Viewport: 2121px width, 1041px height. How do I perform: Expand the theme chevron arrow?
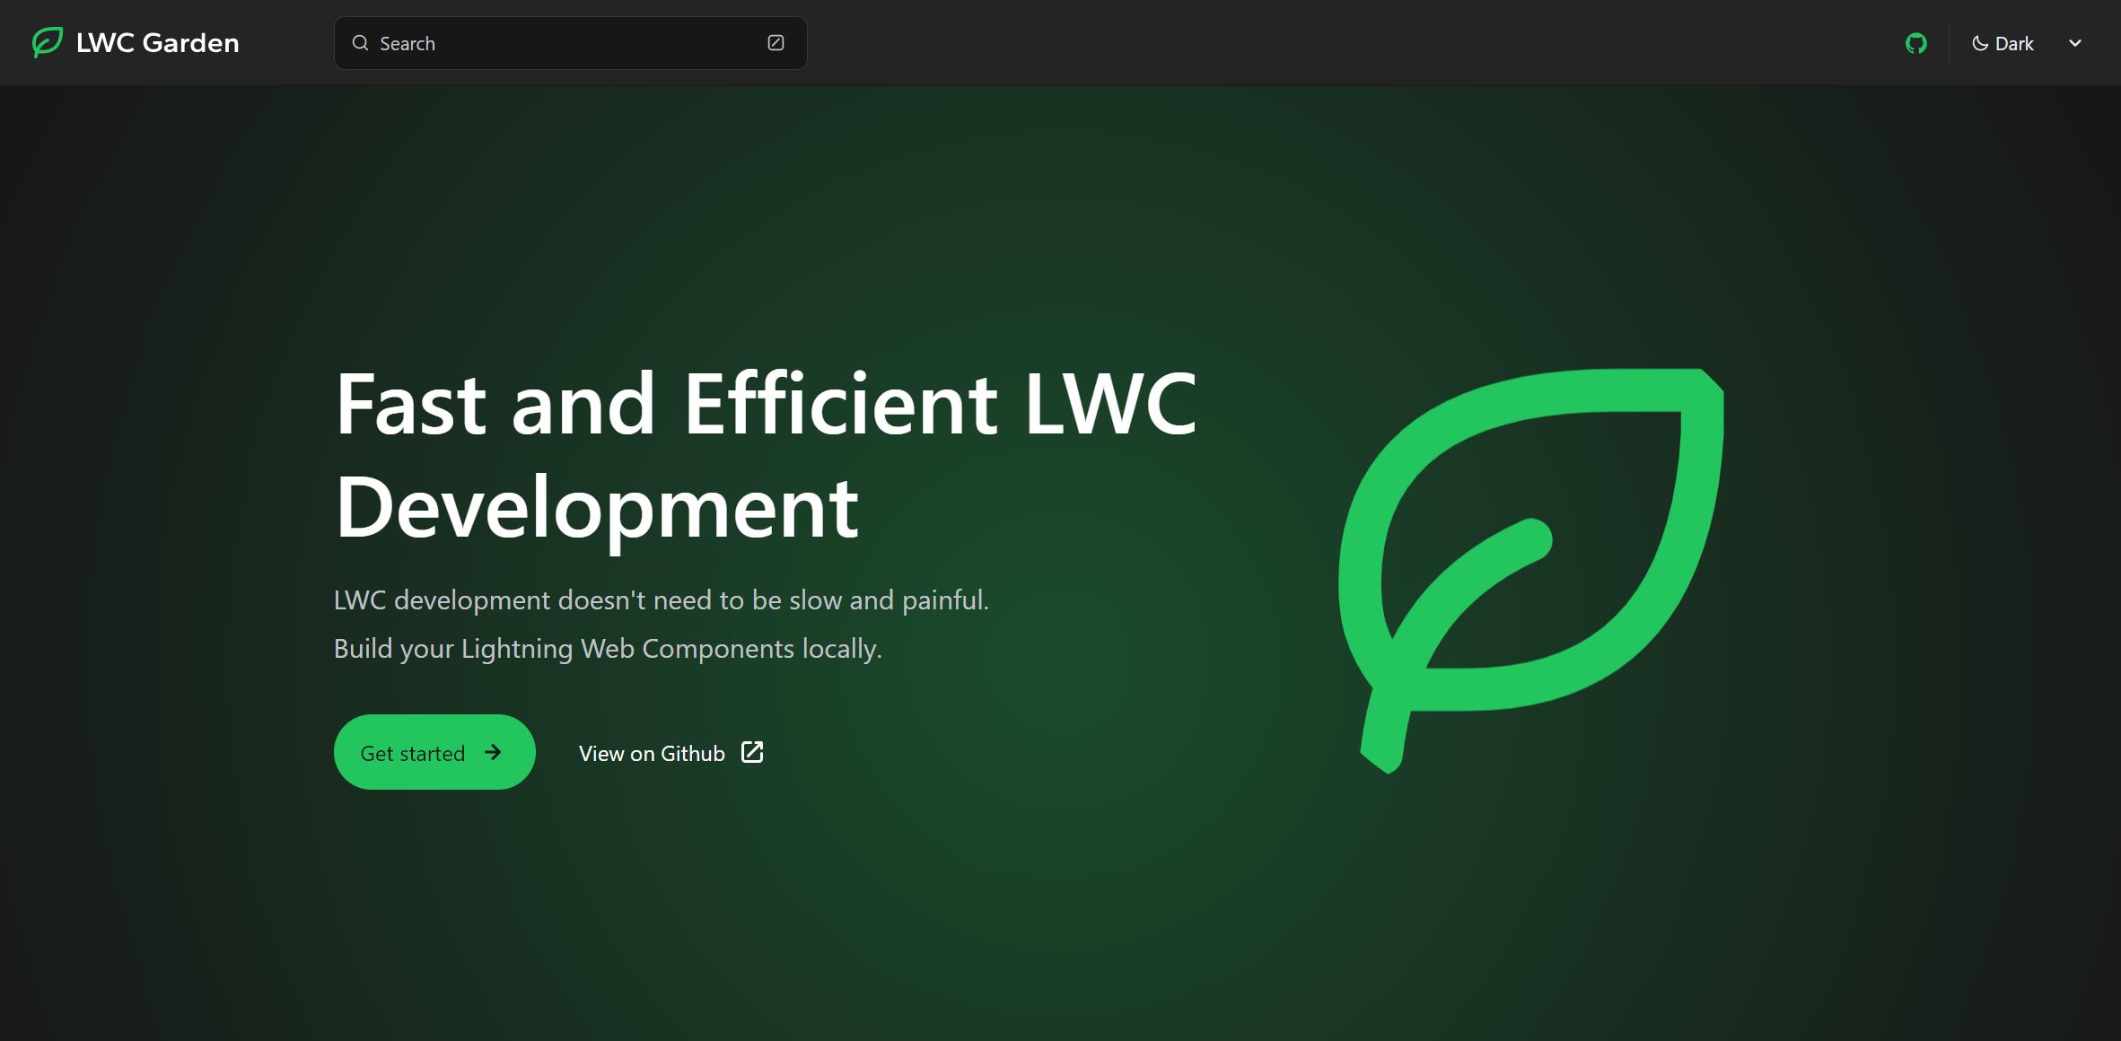coord(2074,43)
